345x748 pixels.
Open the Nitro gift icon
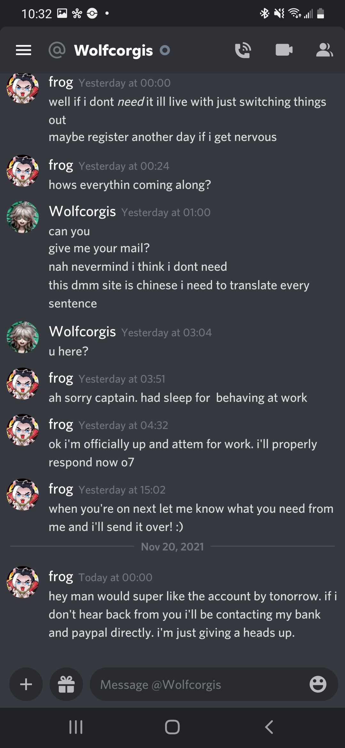66,684
